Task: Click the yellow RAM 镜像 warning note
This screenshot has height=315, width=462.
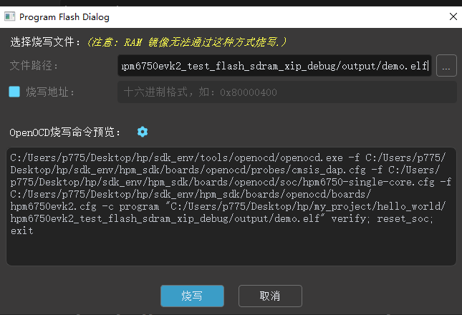Action: [x=186, y=42]
